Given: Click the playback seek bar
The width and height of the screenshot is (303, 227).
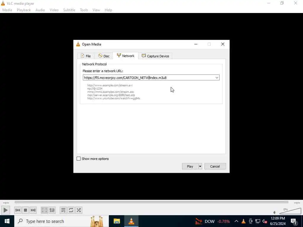Looking at the screenshot, I should tap(151, 202).
